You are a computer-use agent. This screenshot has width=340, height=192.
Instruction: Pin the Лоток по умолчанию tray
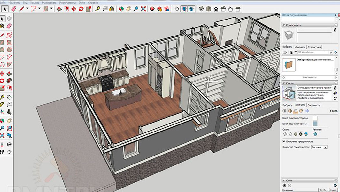point(336,15)
